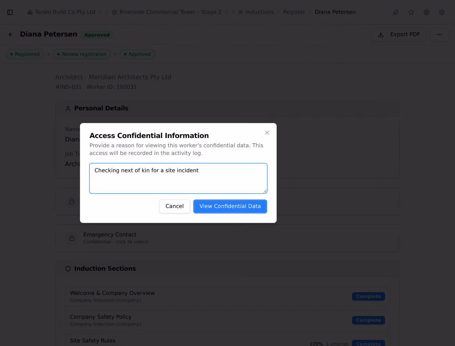Go to Inductions breadcrumb
This screenshot has width=455, height=346.
[x=259, y=12]
